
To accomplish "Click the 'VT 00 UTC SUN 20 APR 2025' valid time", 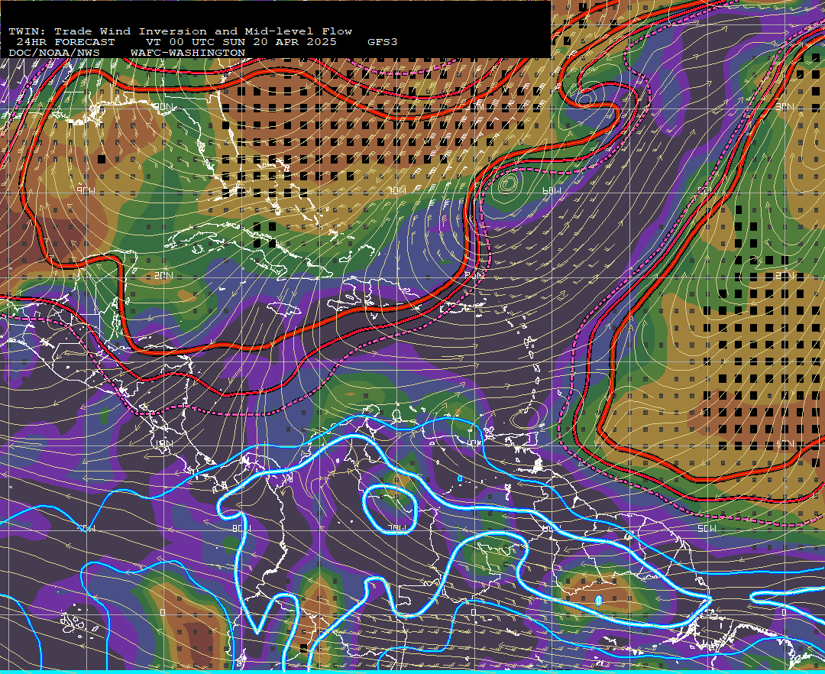I will 241,42.
